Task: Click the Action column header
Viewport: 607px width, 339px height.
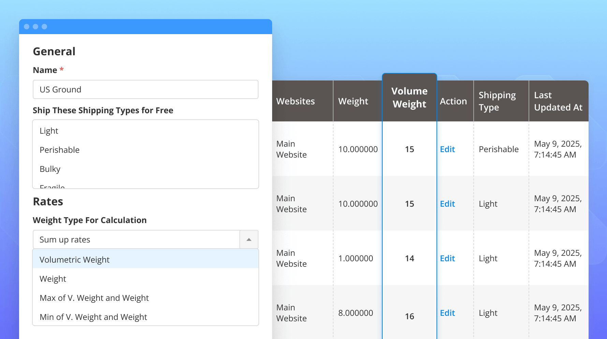Action: point(453,101)
